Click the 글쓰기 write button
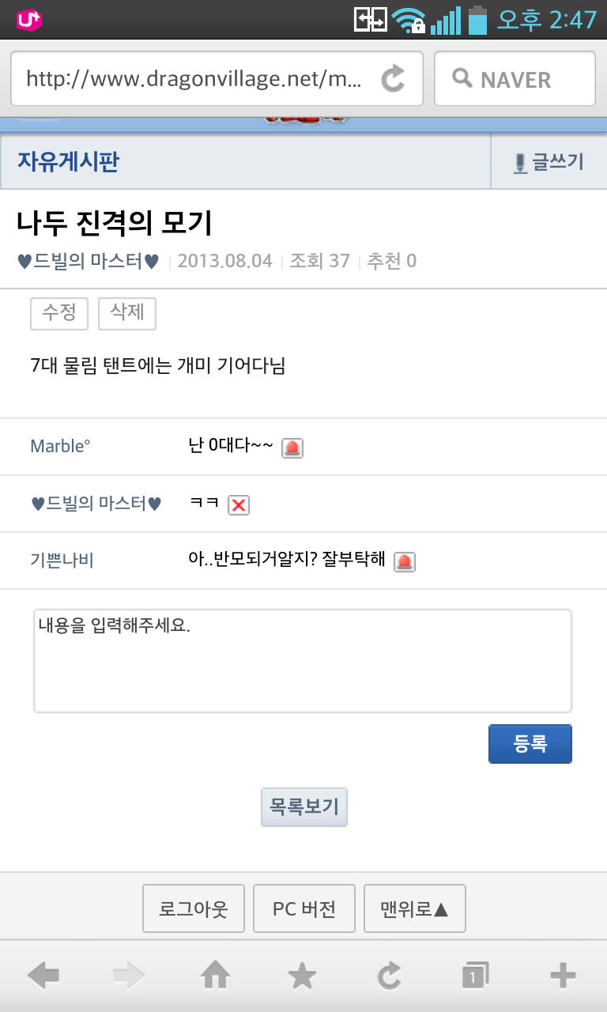This screenshot has width=607, height=1012. pos(549,162)
